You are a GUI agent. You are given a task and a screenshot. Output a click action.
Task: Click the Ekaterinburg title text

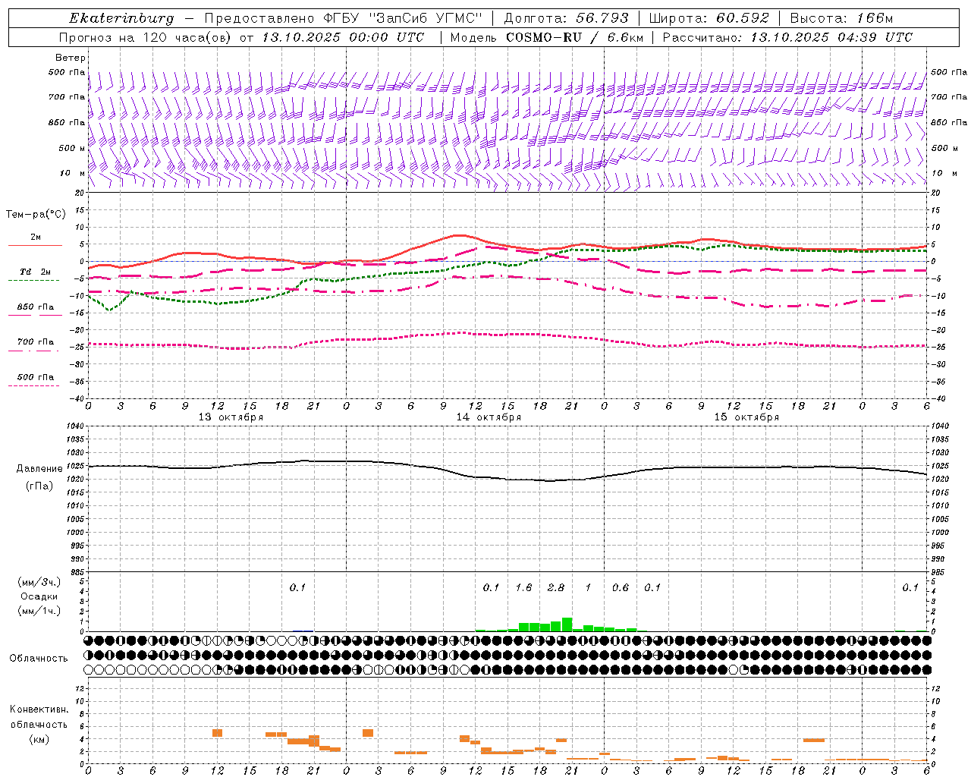(x=121, y=18)
